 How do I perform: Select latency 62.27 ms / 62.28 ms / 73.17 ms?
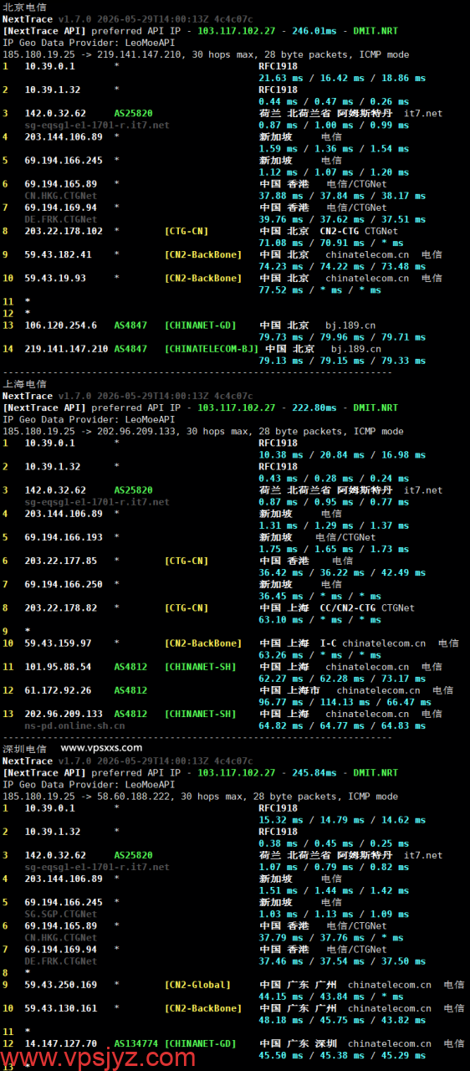click(x=342, y=679)
